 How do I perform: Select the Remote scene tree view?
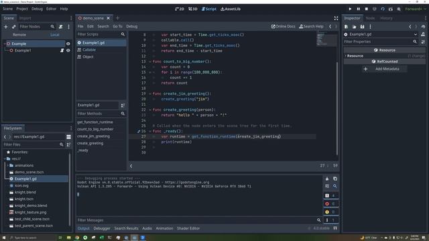click(x=19, y=35)
